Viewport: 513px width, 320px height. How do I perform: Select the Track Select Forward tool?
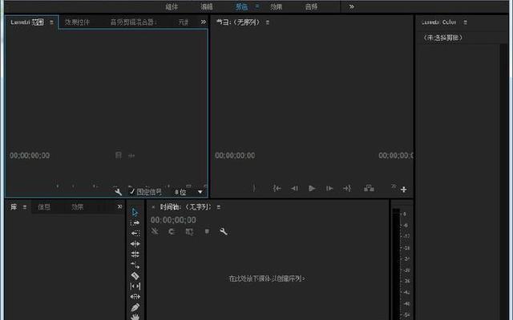135,223
